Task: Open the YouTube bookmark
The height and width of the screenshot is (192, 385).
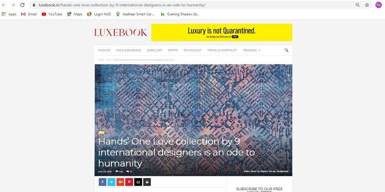Action: coord(52,14)
